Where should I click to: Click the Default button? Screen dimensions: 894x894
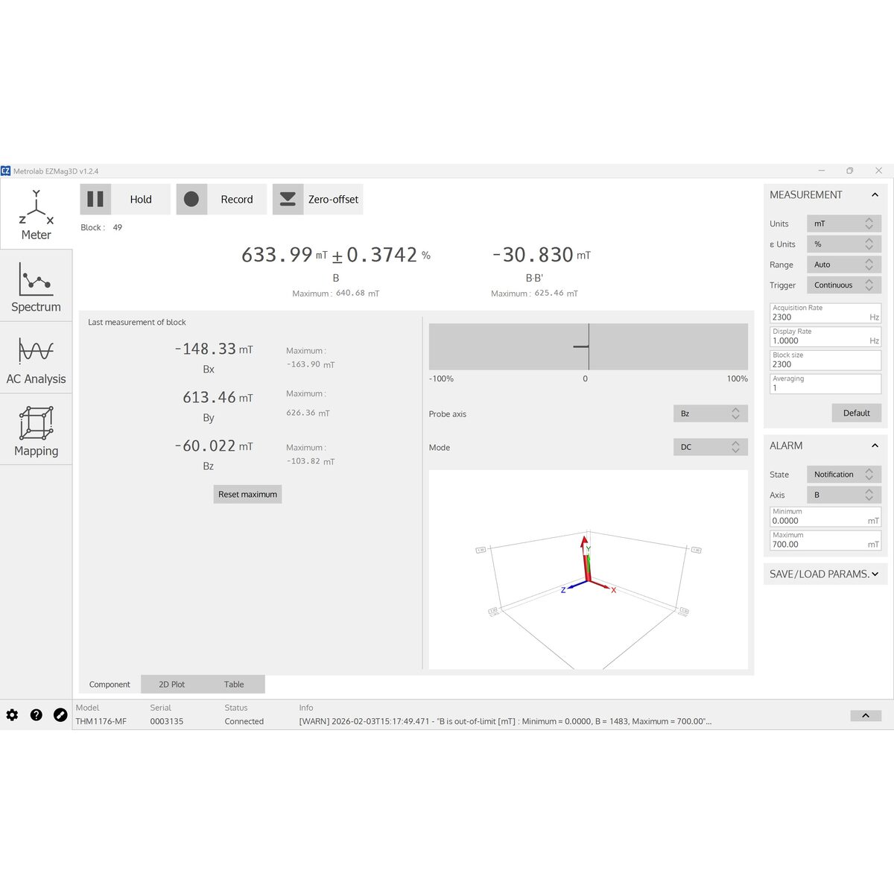pos(856,413)
